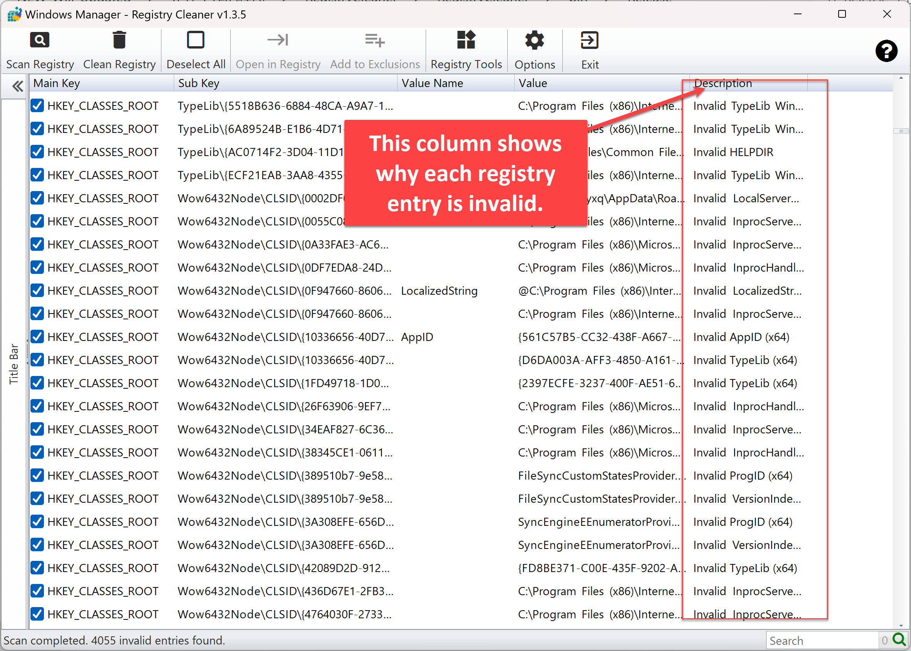This screenshot has width=911, height=651.
Task: Select sub key "Wow6432Node\CLSID\{34EAF827-6C36..."
Action: pos(285,430)
